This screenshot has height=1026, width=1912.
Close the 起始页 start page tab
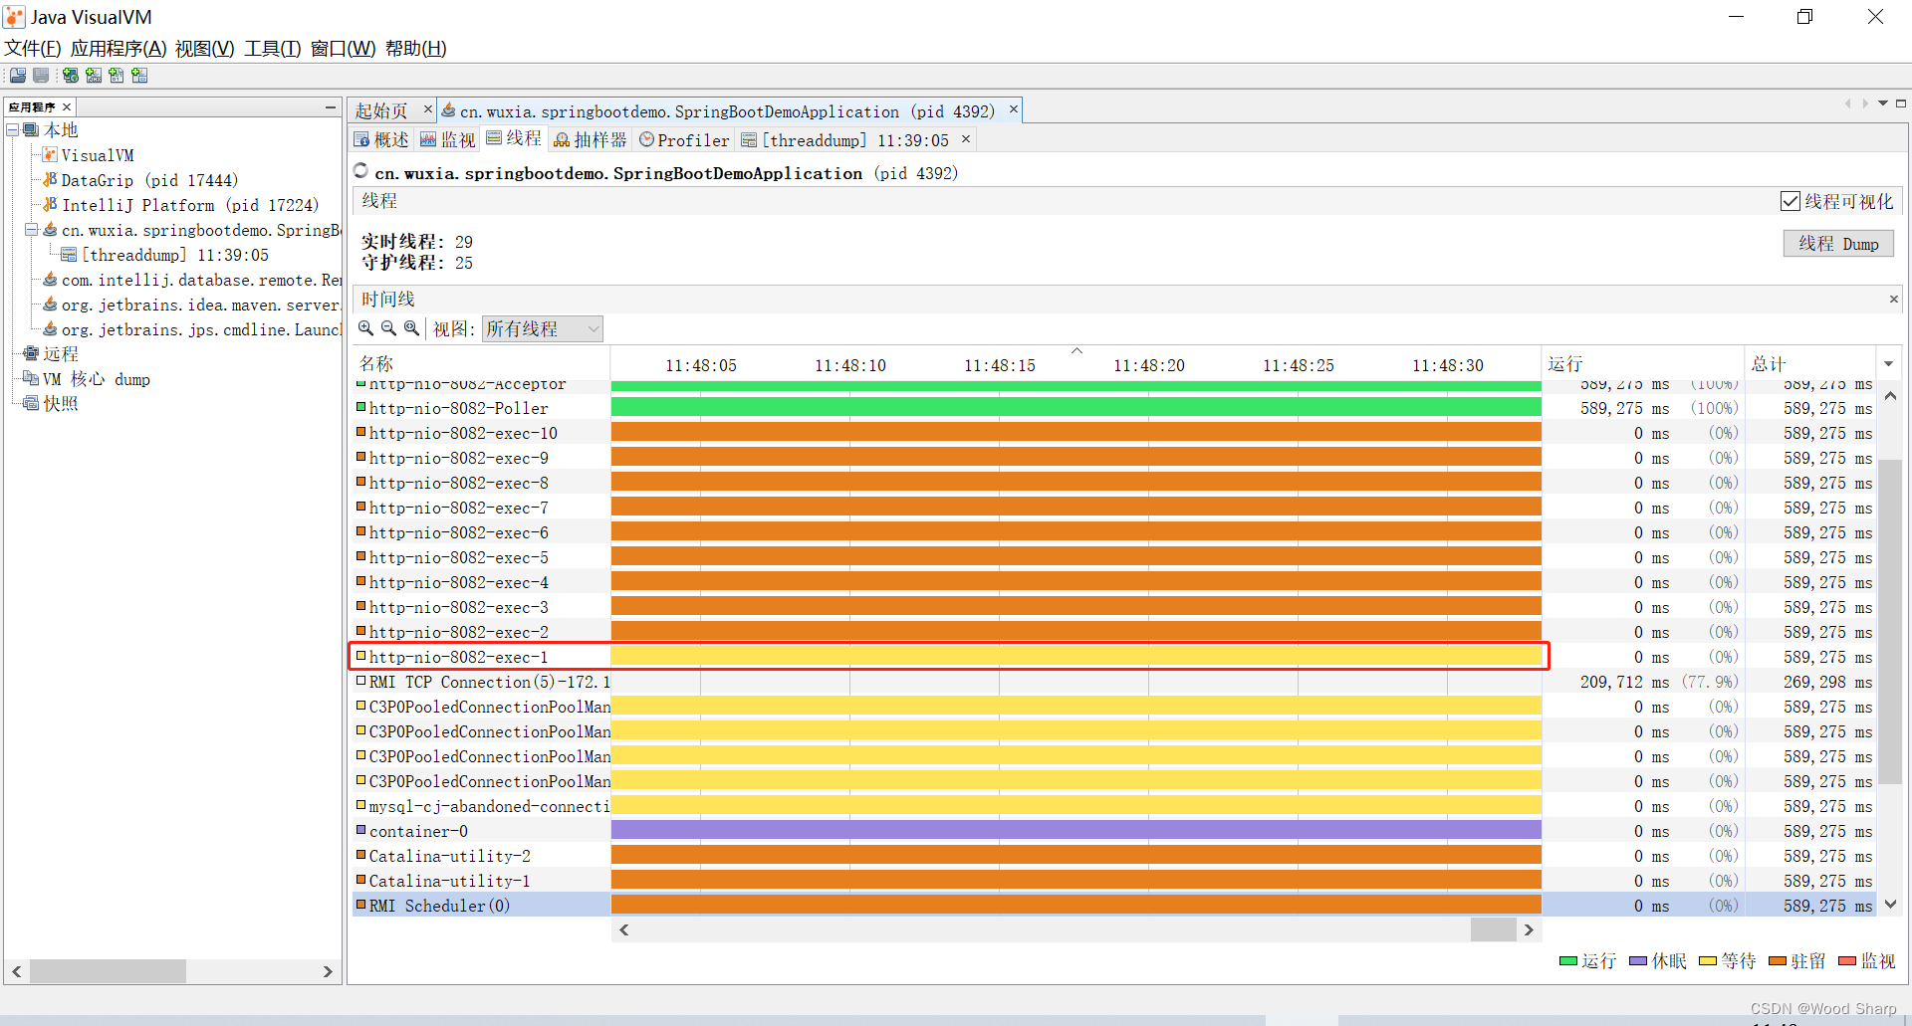click(x=427, y=109)
